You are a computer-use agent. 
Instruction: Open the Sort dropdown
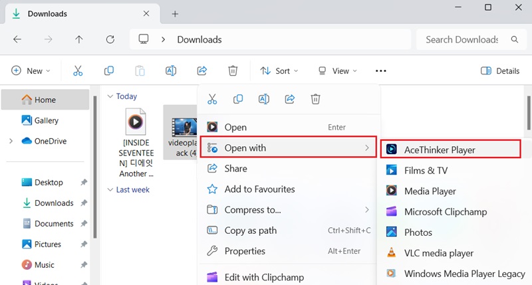(279, 71)
